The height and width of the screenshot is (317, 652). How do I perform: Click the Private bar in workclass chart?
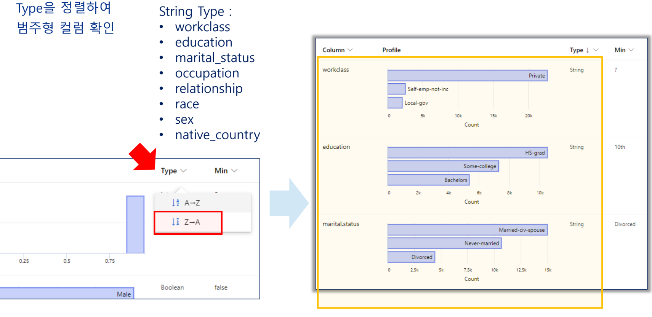[468, 75]
